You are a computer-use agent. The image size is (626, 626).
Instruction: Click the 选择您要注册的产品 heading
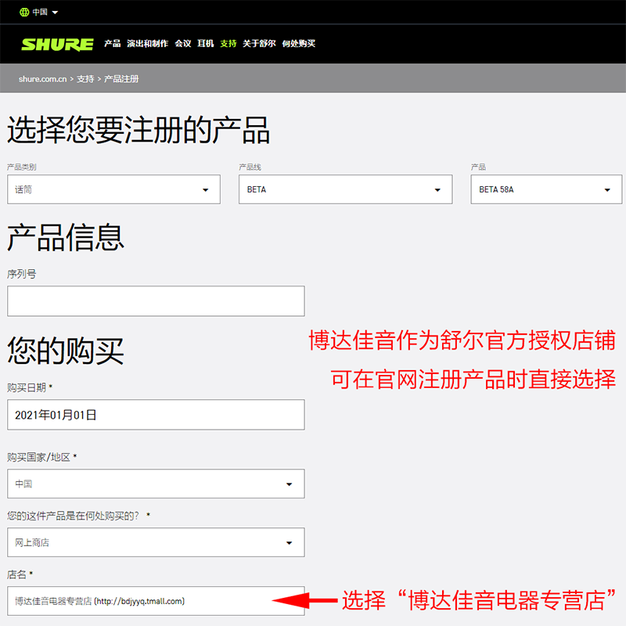click(x=139, y=130)
